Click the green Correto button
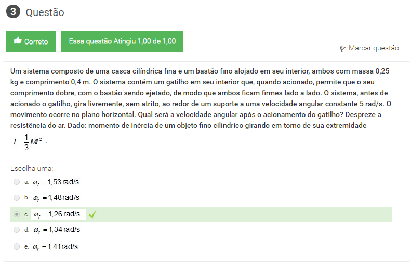This screenshot has height=262, width=411. pyautogui.click(x=31, y=41)
